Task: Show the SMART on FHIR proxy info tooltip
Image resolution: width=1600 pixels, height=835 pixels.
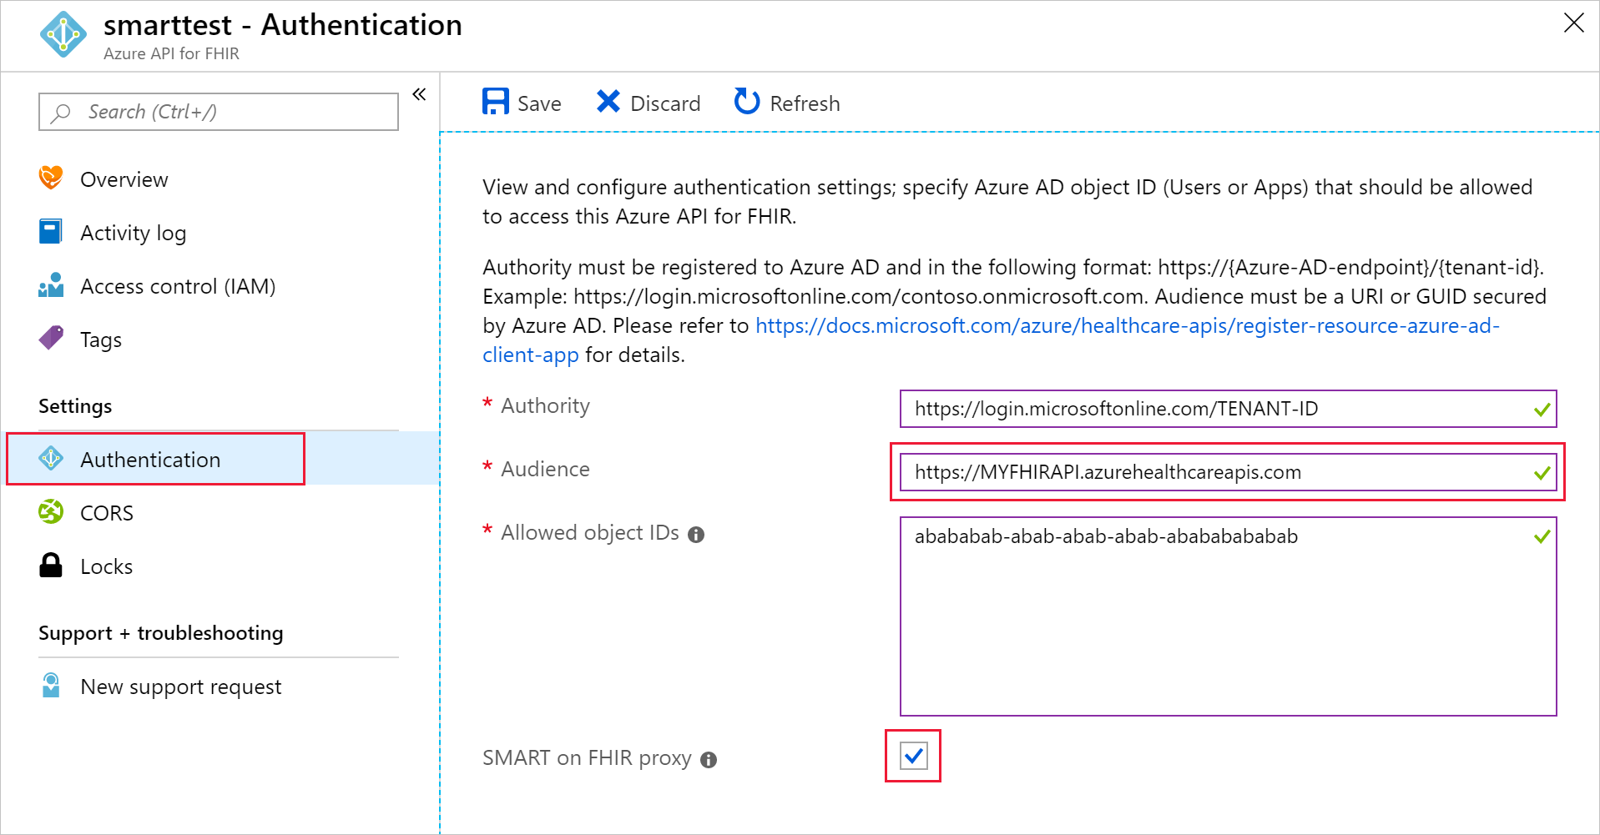Action: click(709, 759)
